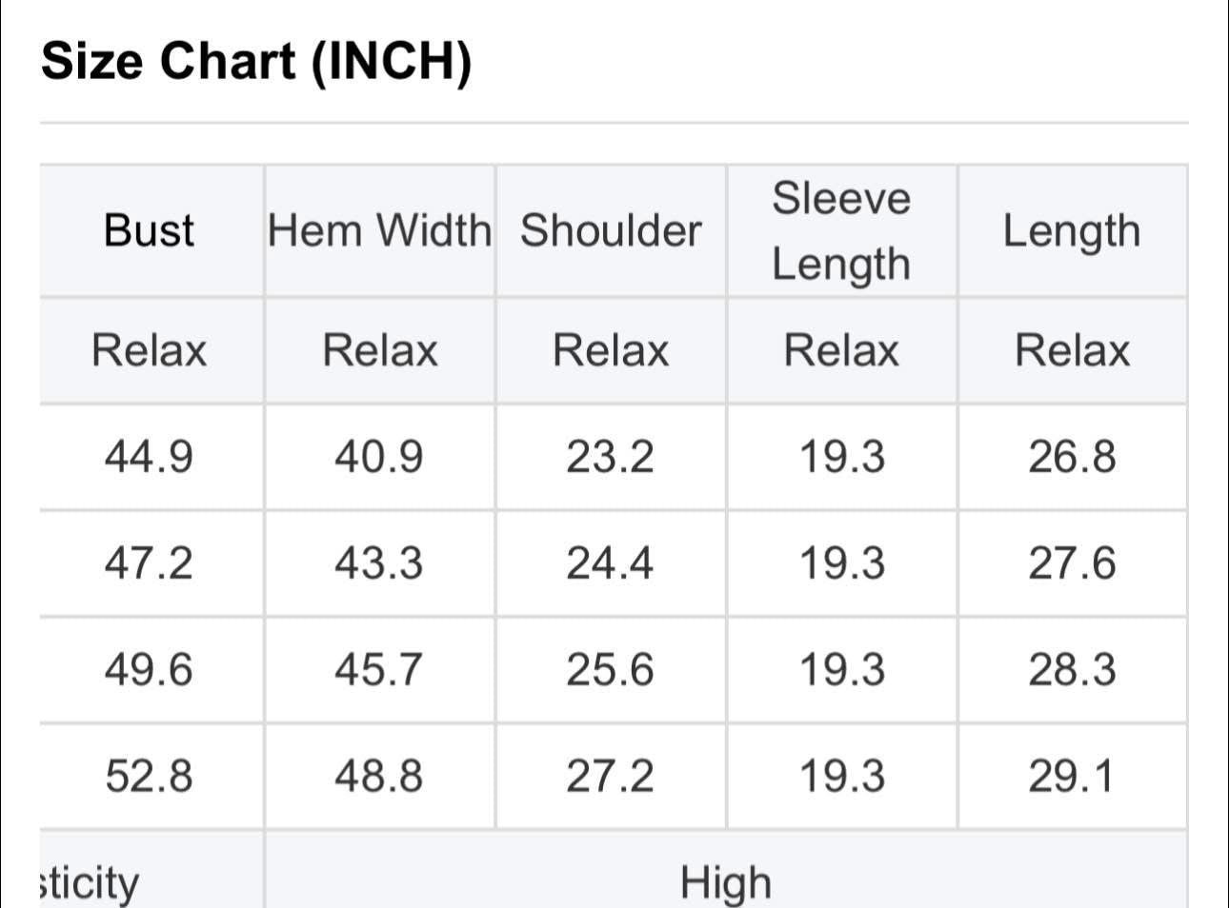Select the 47.2 bust measurement cell
1229x908 pixels.
point(149,563)
